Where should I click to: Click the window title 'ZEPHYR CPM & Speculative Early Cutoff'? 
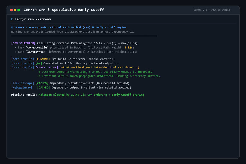click(x=64, y=10)
